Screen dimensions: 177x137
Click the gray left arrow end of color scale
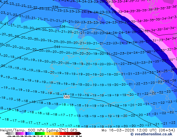6,133
